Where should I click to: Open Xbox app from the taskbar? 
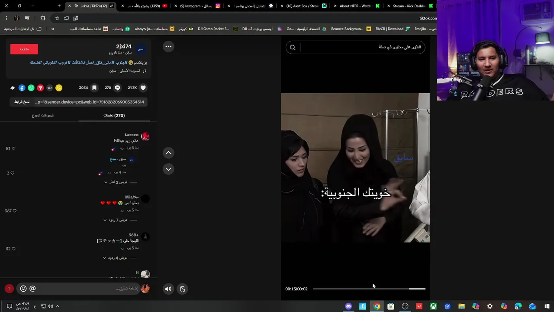point(433,306)
